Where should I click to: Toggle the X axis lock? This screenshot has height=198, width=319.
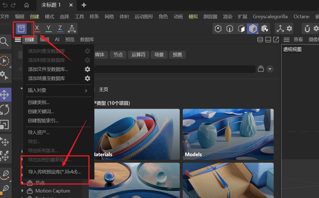37,28
